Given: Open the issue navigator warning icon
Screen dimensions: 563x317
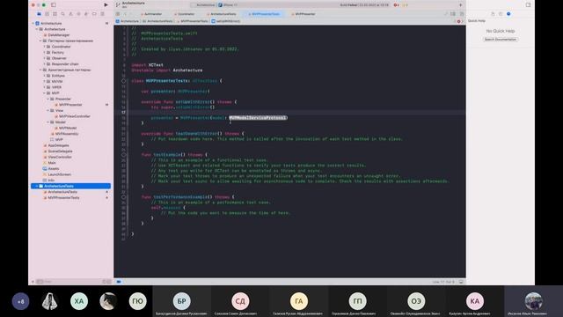Looking at the screenshot, I should point(70,14).
